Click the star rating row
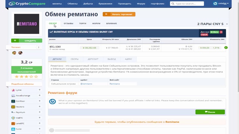239x134 pixels. pyautogui.click(x=27, y=77)
